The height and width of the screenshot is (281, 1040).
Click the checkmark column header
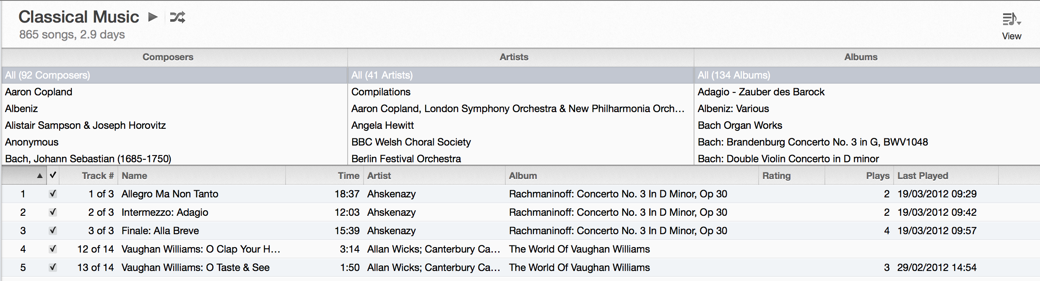(x=53, y=175)
